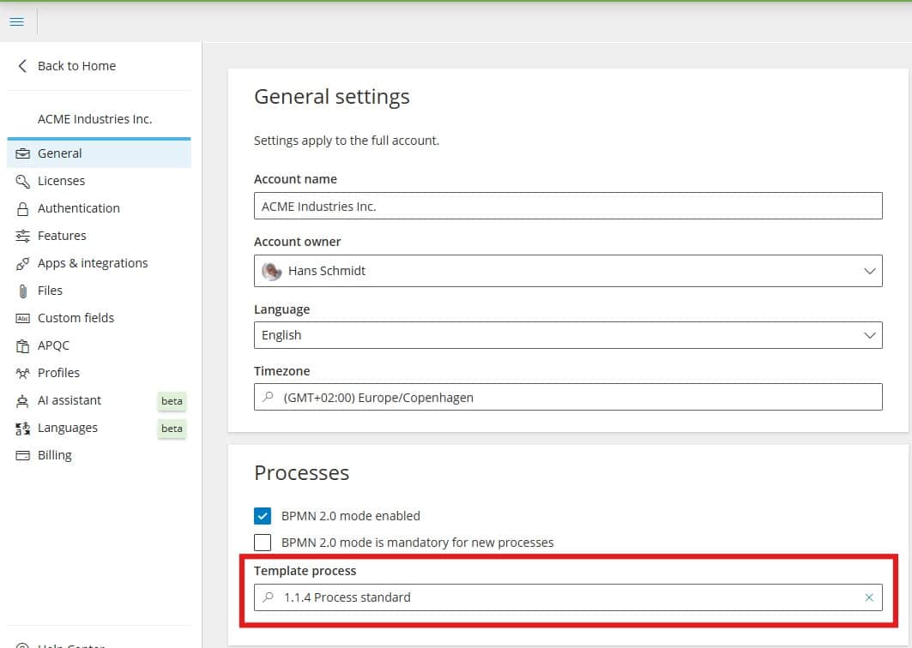Viewport: 912px width, 648px height.
Task: Click the Features sliders icon
Action: coord(23,236)
